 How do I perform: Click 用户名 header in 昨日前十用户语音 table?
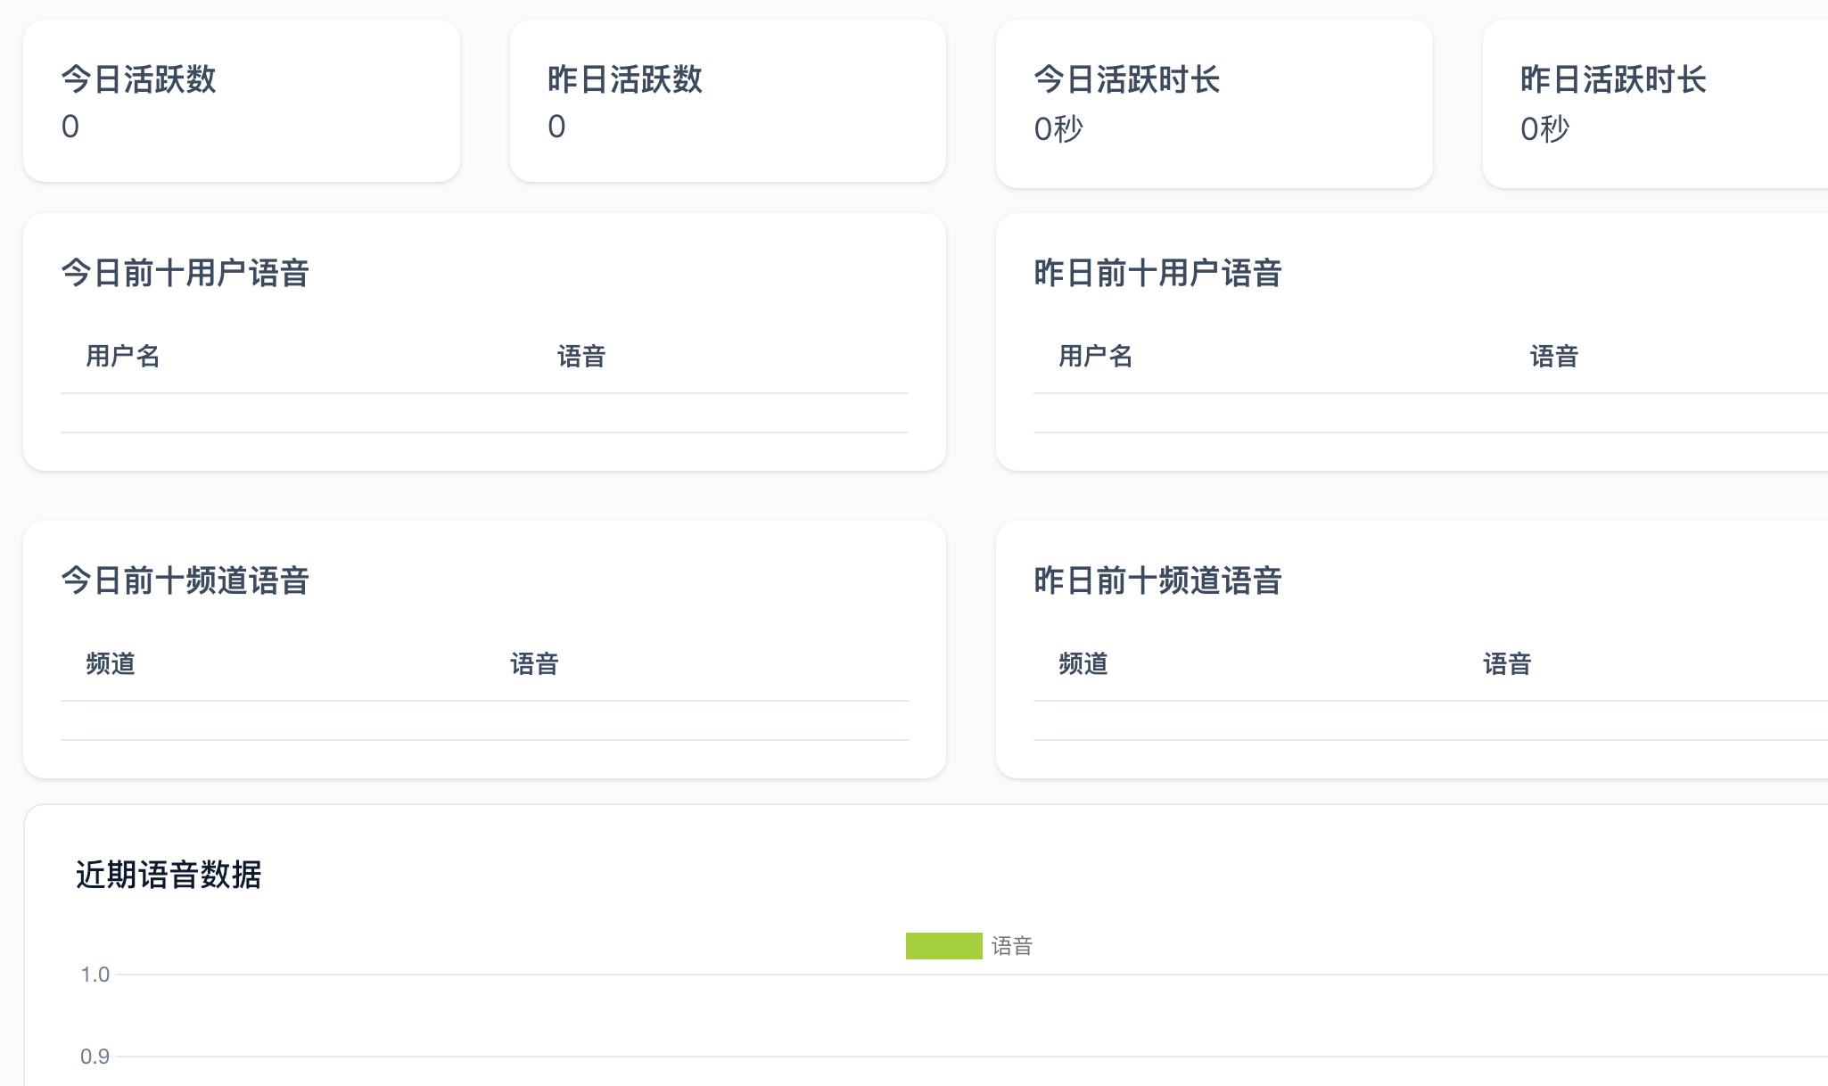[1095, 357]
